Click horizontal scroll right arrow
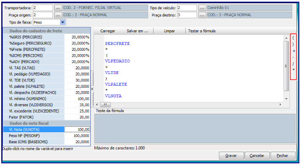 point(280,105)
